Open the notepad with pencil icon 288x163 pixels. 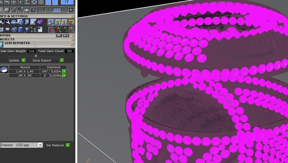33,22
